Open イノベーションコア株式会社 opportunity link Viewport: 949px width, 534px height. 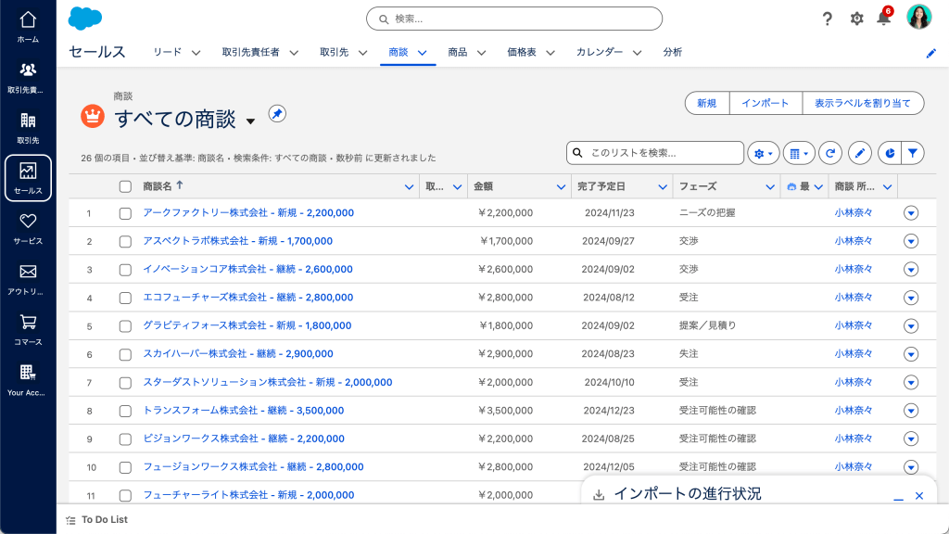click(x=247, y=269)
